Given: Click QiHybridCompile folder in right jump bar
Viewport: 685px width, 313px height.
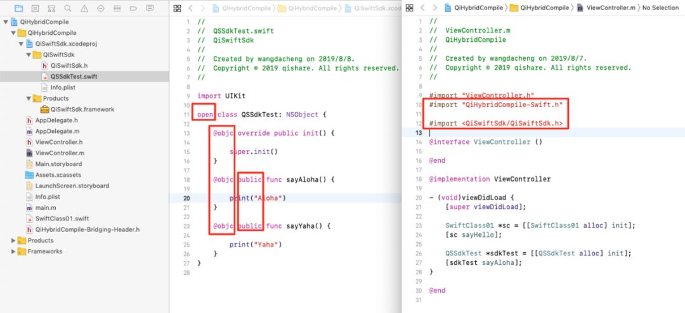Looking at the screenshot, I should coord(540,8).
